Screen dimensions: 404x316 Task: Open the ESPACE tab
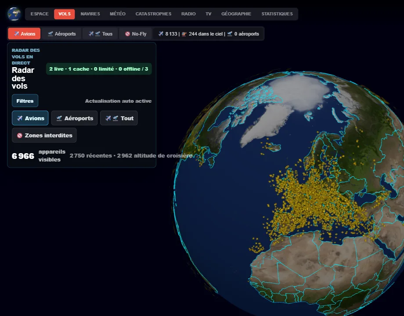click(x=40, y=14)
